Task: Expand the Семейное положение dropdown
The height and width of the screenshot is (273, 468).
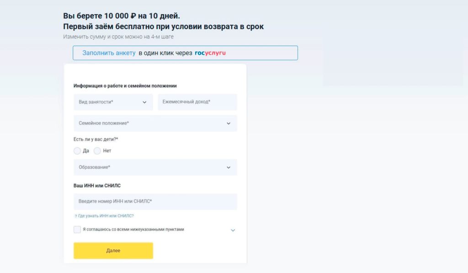Action: click(155, 123)
